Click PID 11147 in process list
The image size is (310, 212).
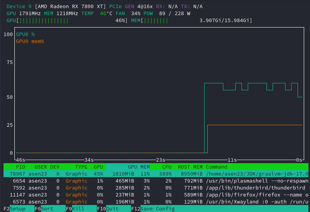pyautogui.click(x=18, y=195)
